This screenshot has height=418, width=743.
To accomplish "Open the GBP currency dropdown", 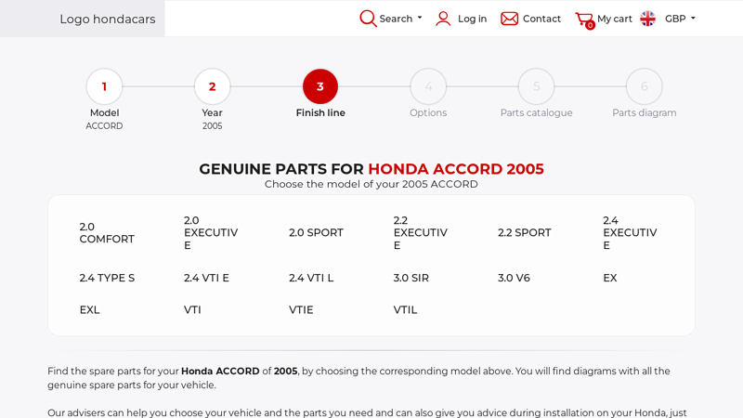I will click(680, 19).
